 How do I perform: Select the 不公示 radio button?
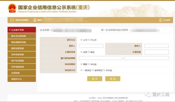pyautogui.click(x=89, y=40)
